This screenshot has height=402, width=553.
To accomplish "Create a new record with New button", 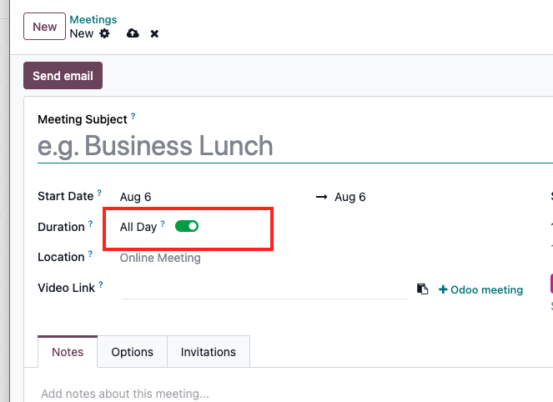I will click(44, 27).
